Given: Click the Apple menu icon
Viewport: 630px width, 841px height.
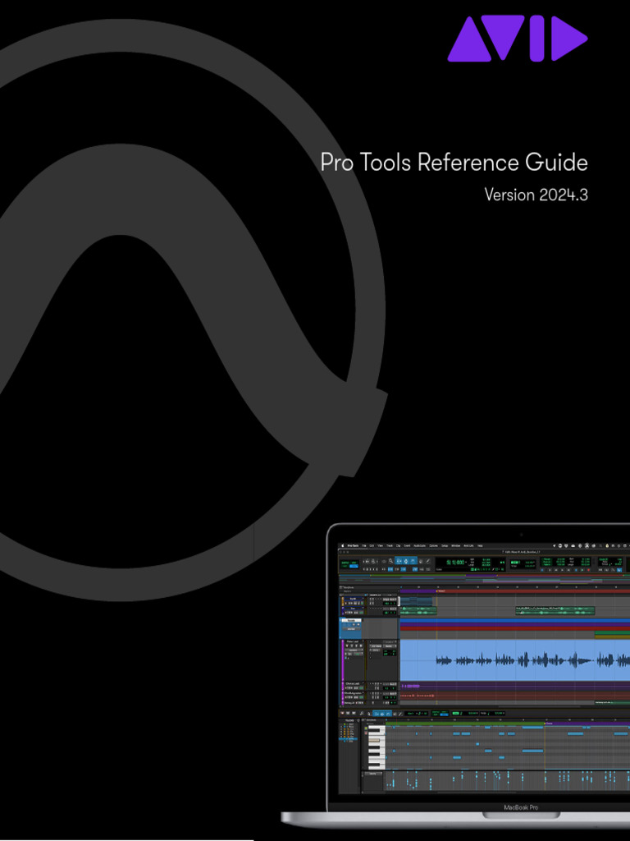Looking at the screenshot, I should pyautogui.click(x=342, y=545).
